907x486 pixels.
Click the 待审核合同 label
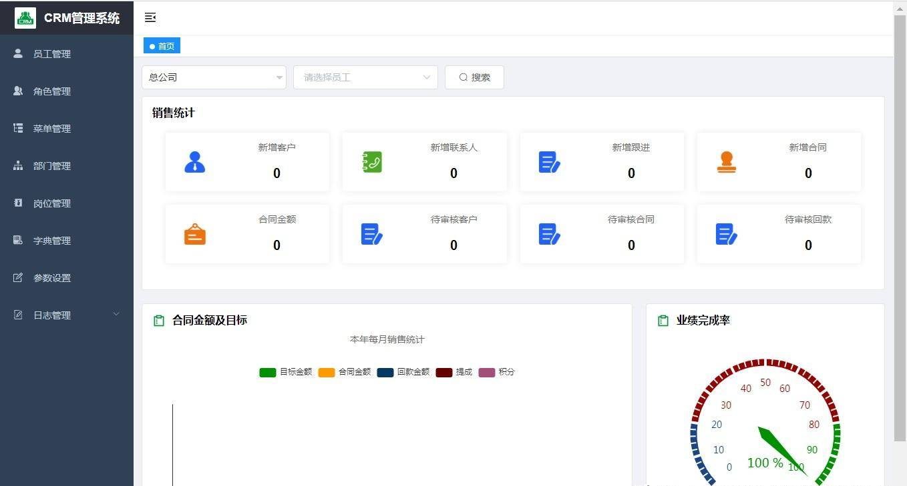(630, 219)
